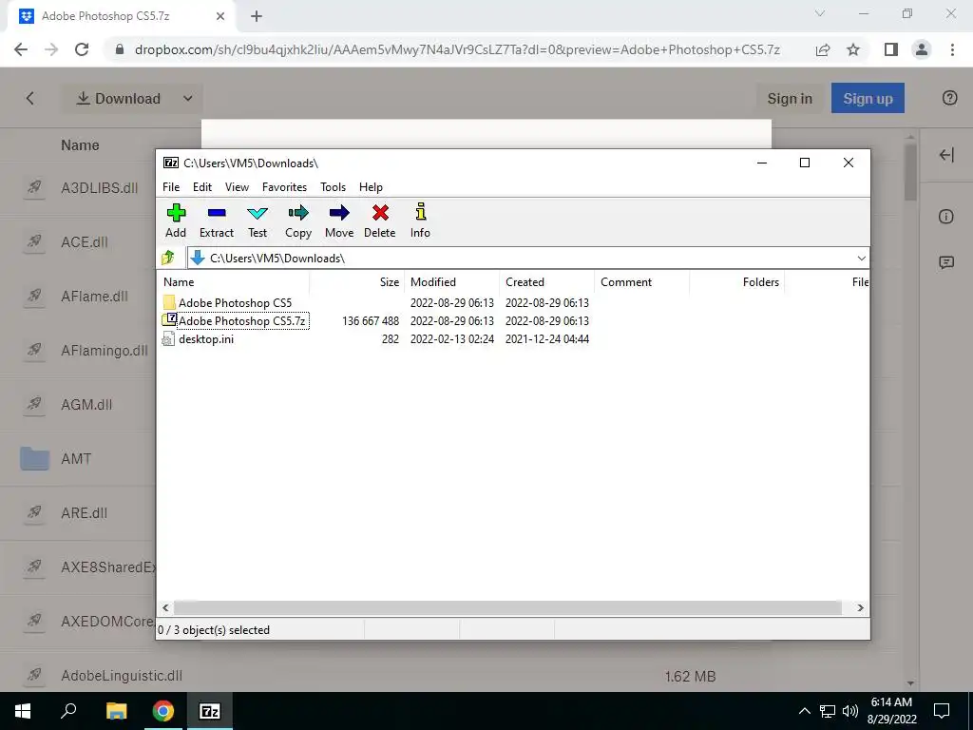
Task: Open the Favorites menu in 7-Zip
Action: [284, 187]
